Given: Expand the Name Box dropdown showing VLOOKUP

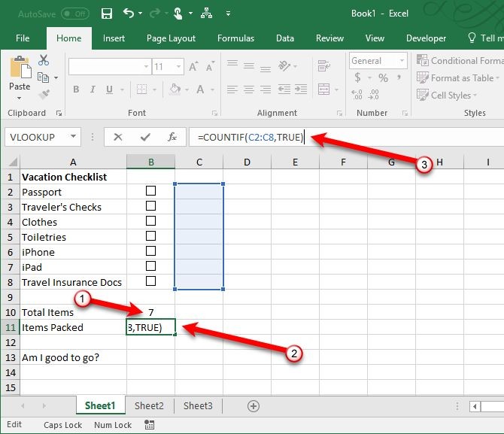Looking at the screenshot, I should (73, 137).
